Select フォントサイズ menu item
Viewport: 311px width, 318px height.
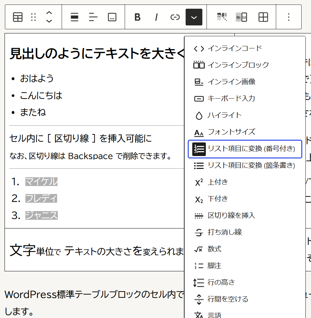click(245, 132)
